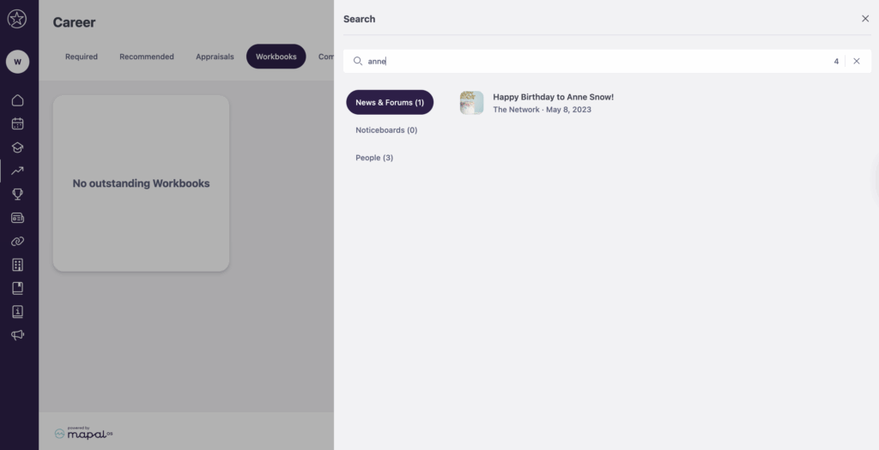This screenshot has width=879, height=450.
Task: Open the calendar icon in sidebar
Action: (x=17, y=123)
